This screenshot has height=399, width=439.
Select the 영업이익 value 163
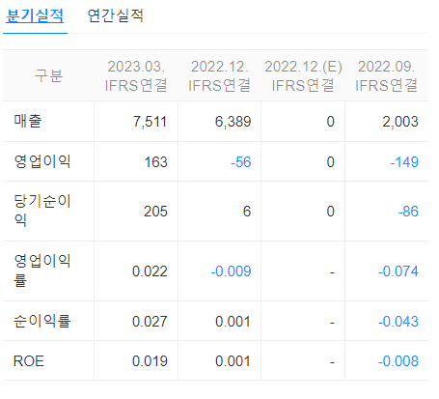156,162
